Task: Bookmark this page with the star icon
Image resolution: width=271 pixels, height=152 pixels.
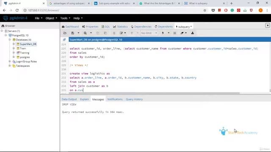Action: pyautogui.click(x=205, y=10)
